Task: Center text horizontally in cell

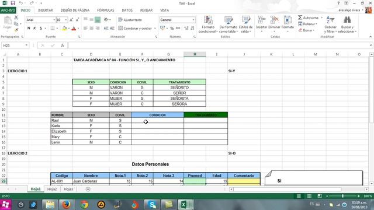Action: click(91, 29)
